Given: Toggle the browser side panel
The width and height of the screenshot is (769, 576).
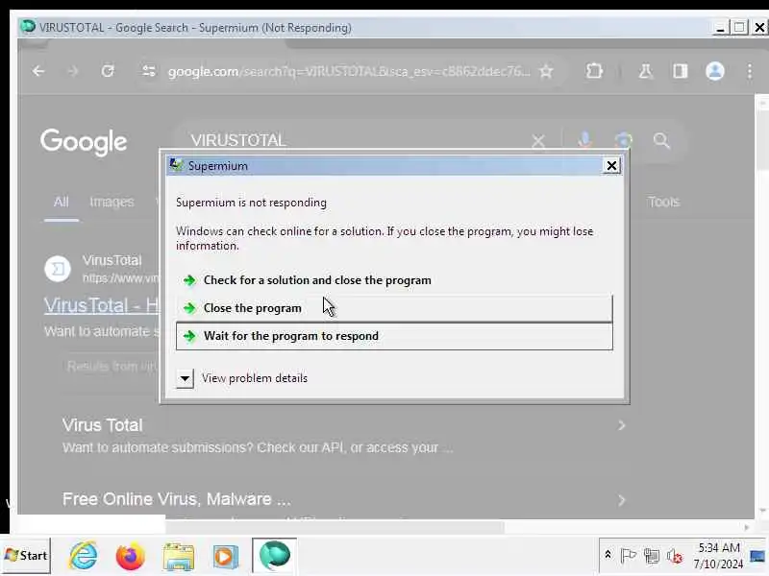Looking at the screenshot, I should pyautogui.click(x=681, y=71).
